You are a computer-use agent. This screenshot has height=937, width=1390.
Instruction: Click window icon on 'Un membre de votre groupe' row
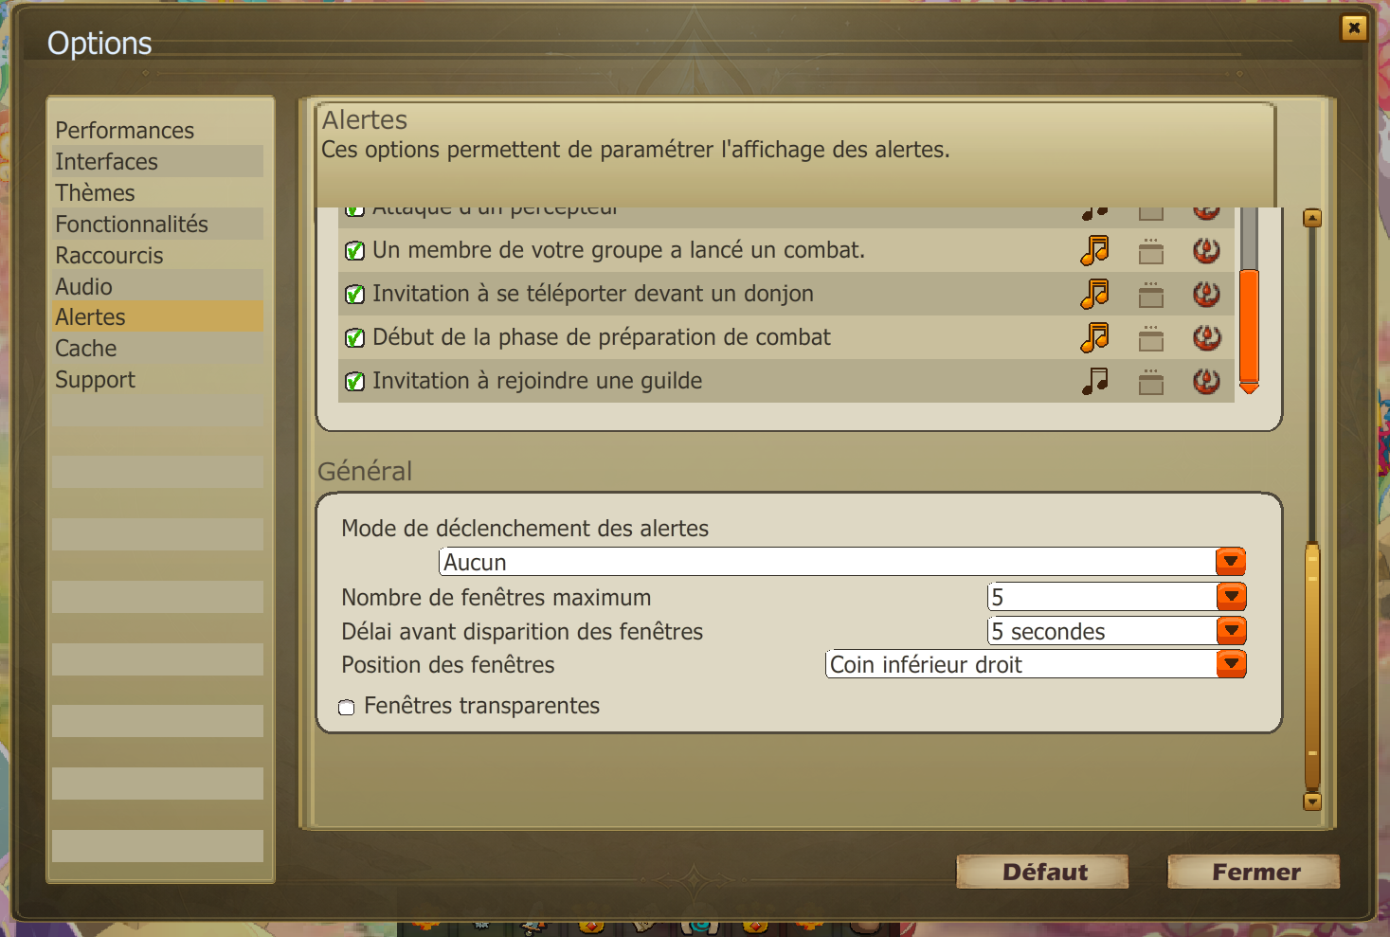pyautogui.click(x=1151, y=251)
